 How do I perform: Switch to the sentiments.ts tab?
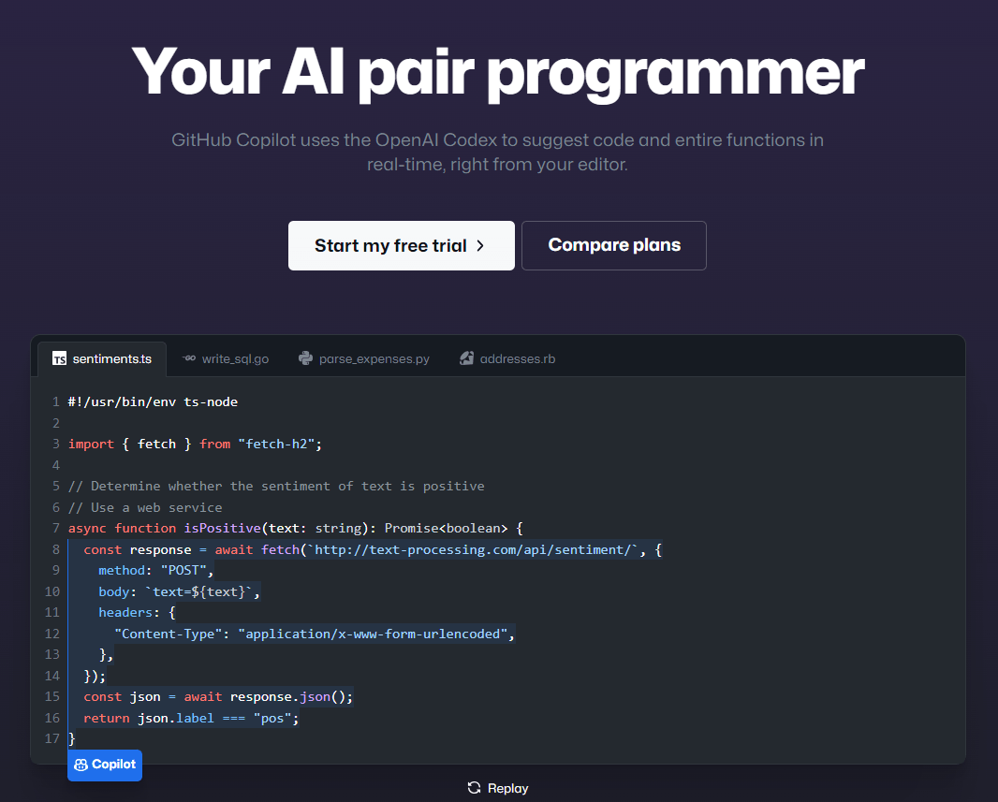(x=102, y=358)
